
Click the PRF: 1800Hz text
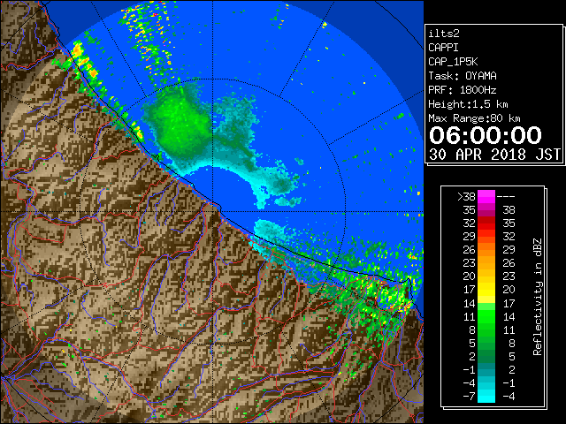(463, 90)
